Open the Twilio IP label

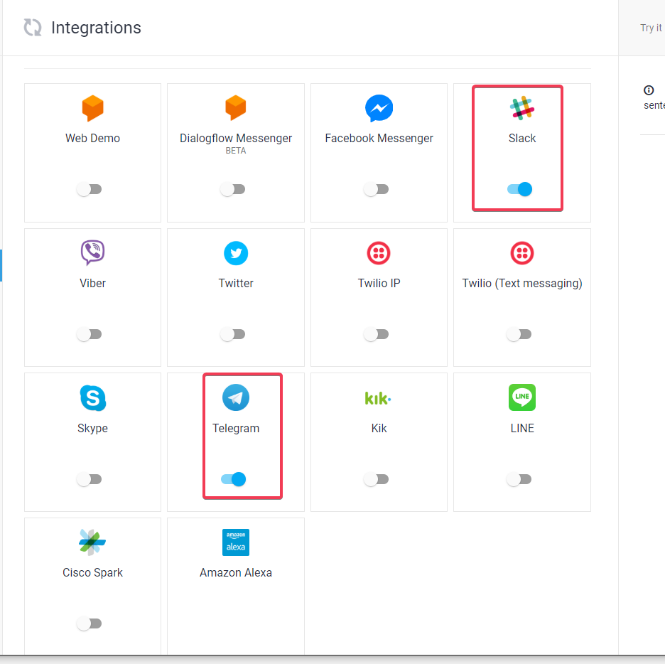point(379,284)
